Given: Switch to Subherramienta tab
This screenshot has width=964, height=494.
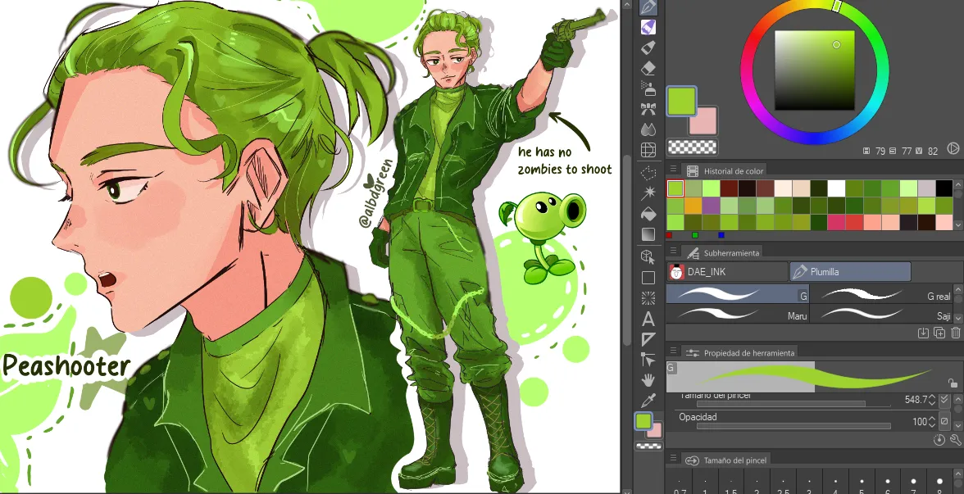Looking at the screenshot, I should [723, 252].
